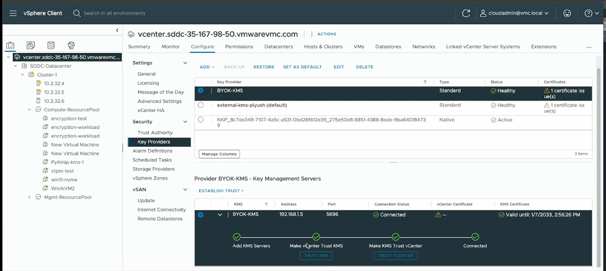Open the ADD dropdown menu

pyautogui.click(x=207, y=67)
